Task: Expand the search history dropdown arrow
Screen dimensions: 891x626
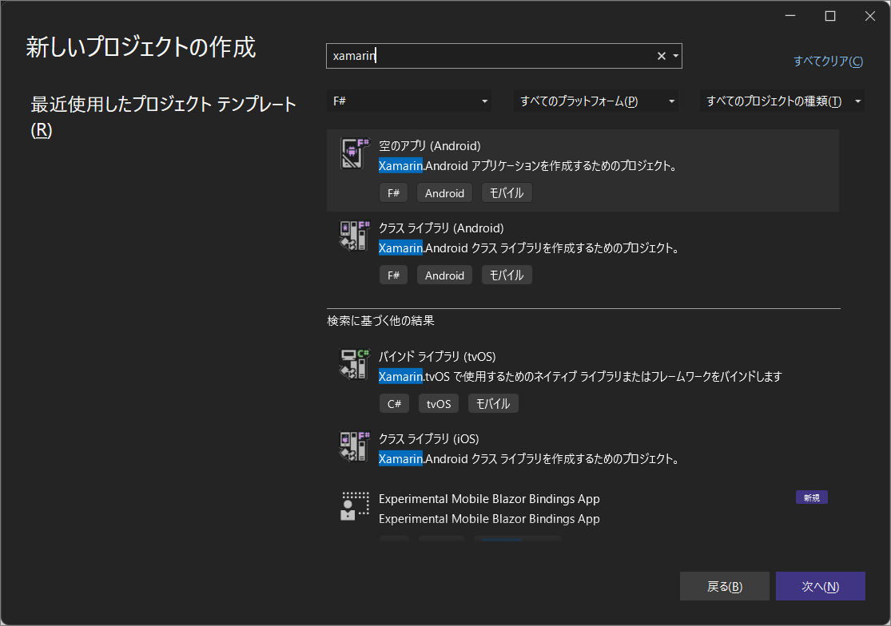Action: (x=675, y=56)
